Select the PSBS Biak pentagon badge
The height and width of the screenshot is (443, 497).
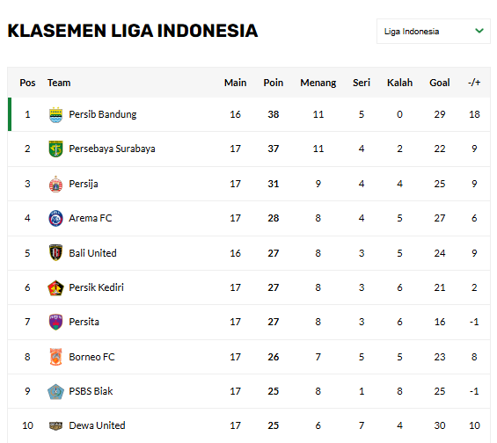click(x=55, y=391)
